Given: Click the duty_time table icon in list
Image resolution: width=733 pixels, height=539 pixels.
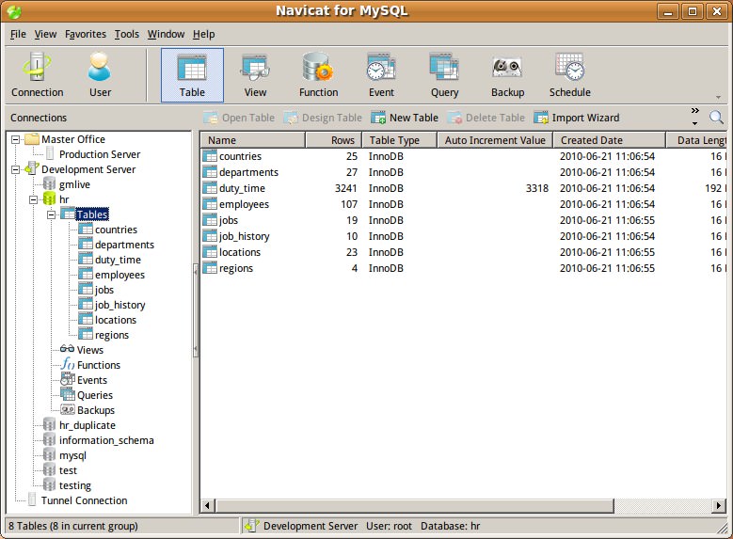Looking at the screenshot, I should click(210, 188).
